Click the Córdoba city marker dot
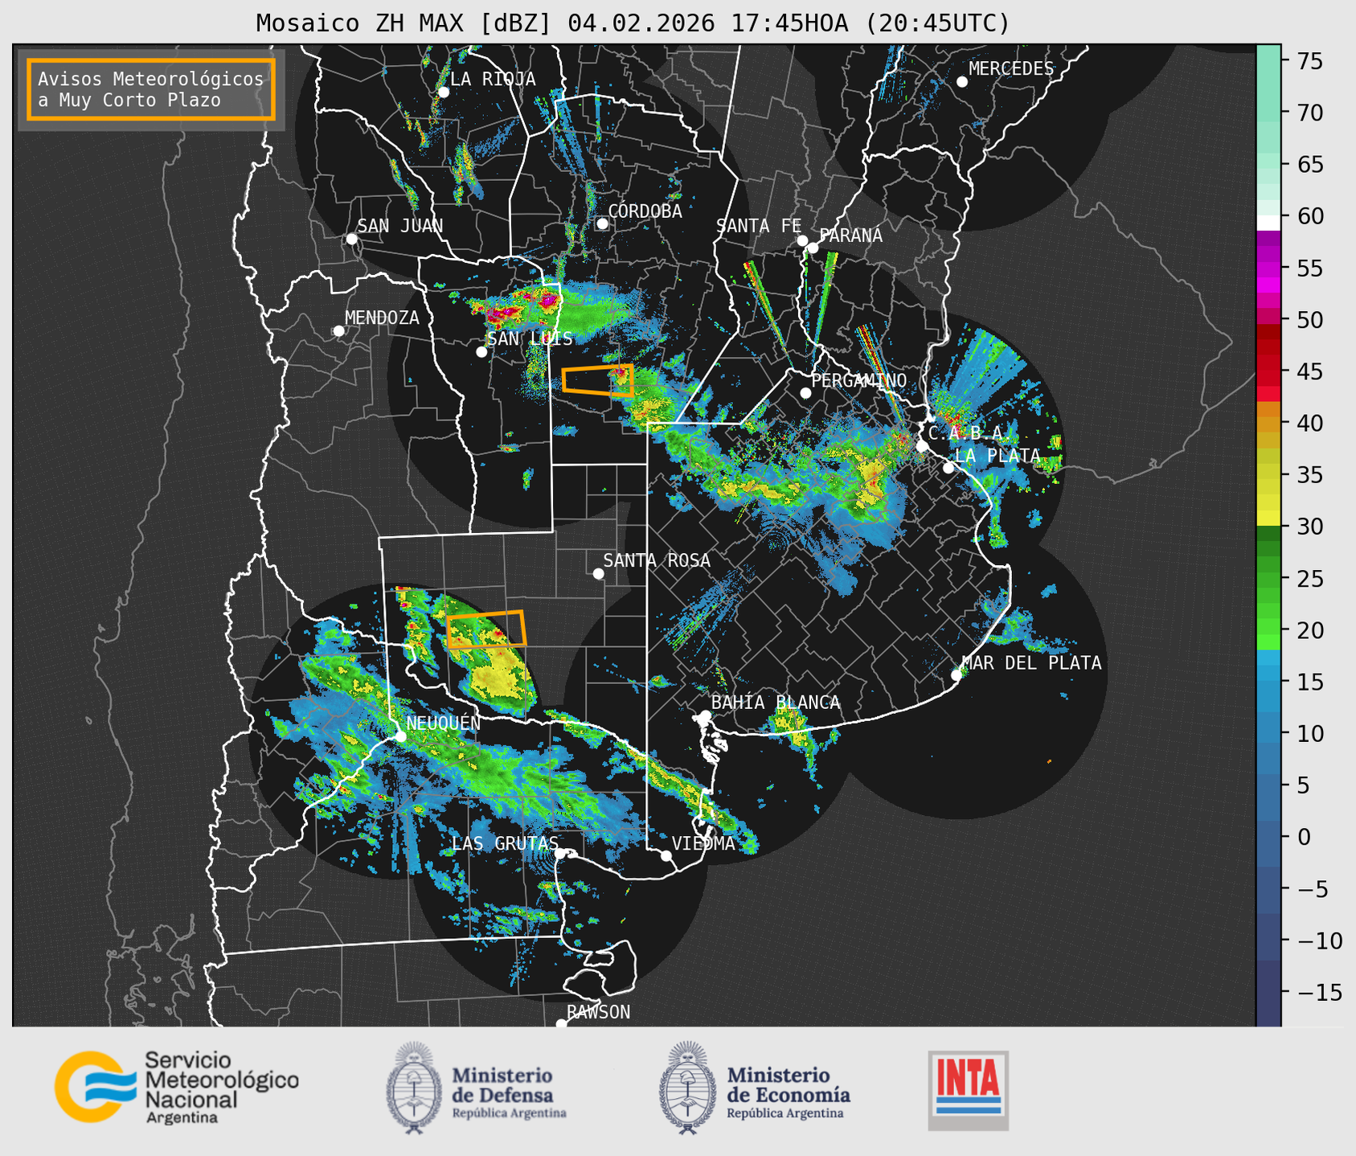The width and height of the screenshot is (1356, 1156). (602, 223)
